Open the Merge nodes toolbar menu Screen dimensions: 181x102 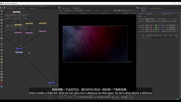(2, 32)
